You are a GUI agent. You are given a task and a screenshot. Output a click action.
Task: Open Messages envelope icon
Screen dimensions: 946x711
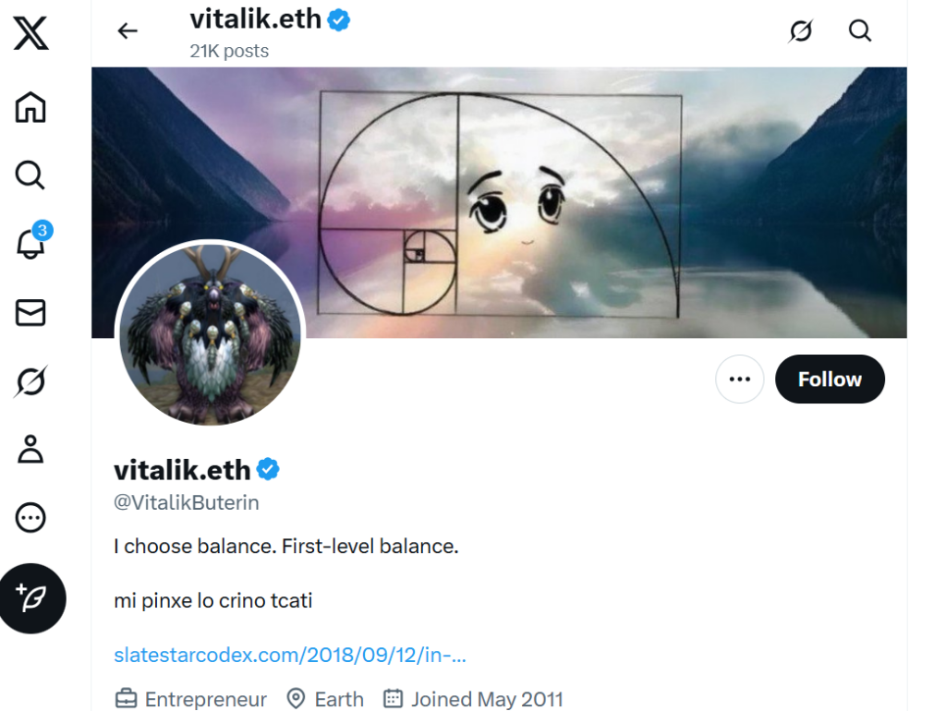30,312
